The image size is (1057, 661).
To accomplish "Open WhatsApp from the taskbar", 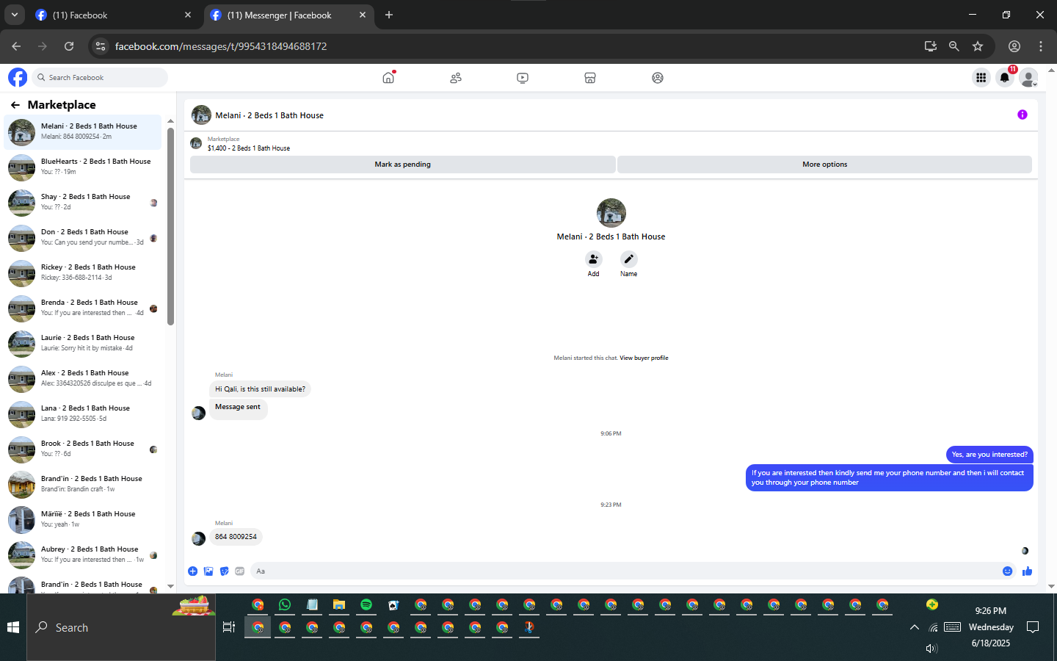I will click(x=285, y=605).
